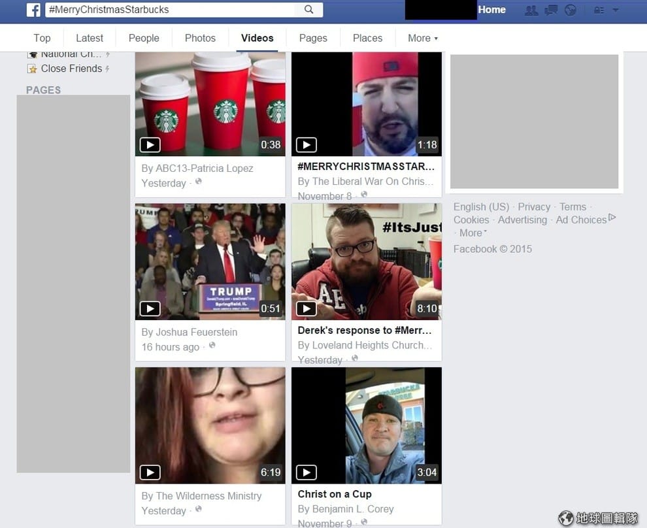
Task: Open the friend requests icon
Action: pyautogui.click(x=531, y=10)
